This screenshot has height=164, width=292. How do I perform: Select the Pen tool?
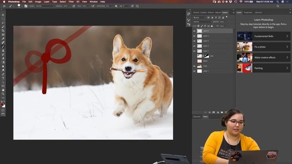(3, 74)
